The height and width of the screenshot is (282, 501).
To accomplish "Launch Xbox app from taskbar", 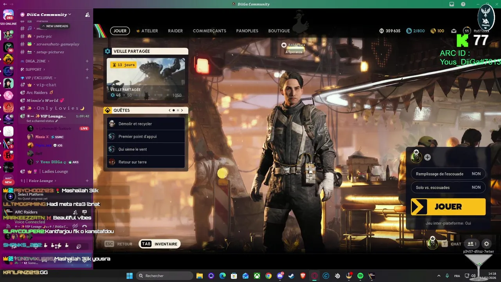I will [x=257, y=276].
